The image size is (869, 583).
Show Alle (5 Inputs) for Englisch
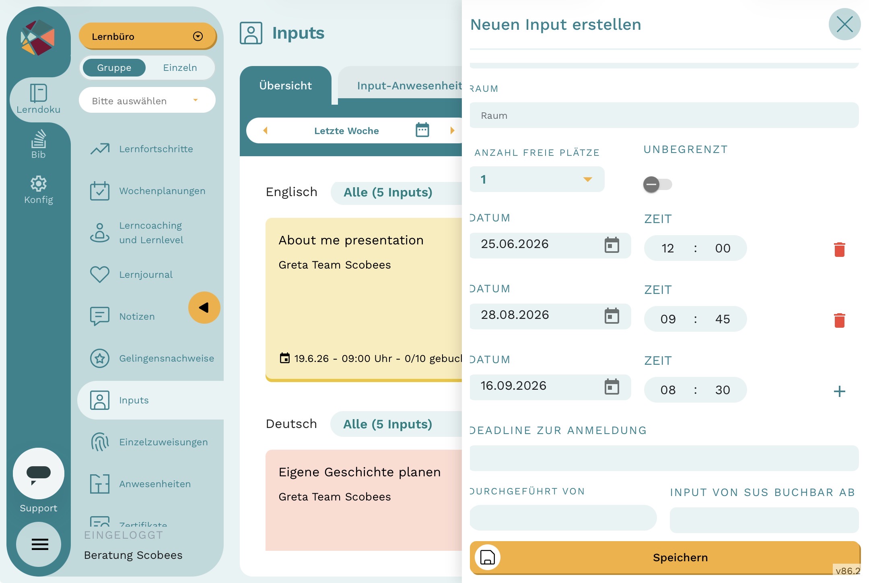(x=388, y=192)
